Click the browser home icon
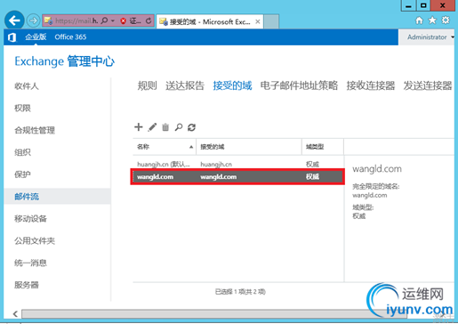 pos(419,20)
